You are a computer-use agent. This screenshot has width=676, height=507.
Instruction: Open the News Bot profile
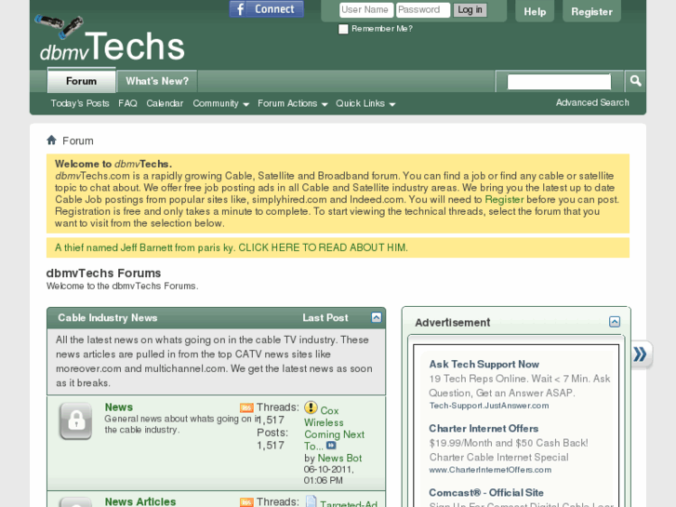339,459
